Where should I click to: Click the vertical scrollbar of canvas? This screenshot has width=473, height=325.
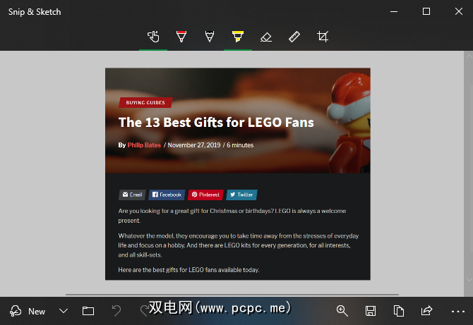coord(468,168)
